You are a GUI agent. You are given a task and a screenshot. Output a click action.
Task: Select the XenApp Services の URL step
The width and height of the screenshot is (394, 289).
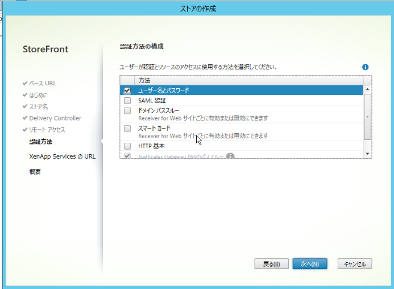pos(63,156)
